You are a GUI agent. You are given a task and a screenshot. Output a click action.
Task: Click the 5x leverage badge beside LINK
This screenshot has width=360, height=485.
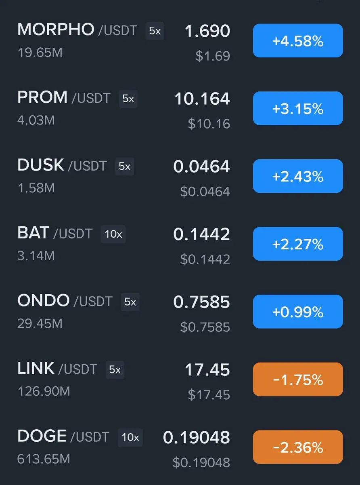click(115, 370)
